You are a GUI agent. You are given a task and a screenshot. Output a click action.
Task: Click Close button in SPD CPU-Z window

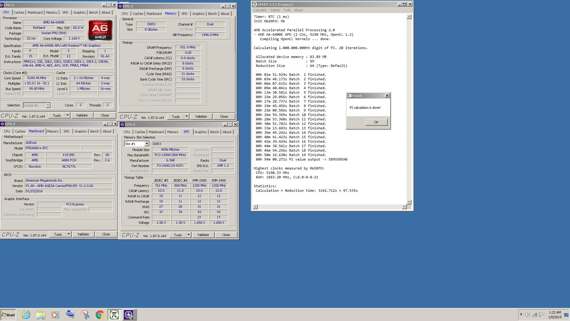[226, 235]
